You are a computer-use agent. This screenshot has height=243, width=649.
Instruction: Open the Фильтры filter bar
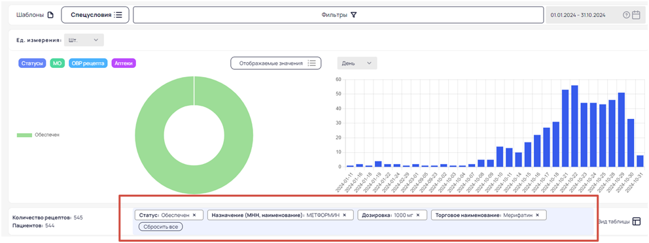[x=338, y=15]
